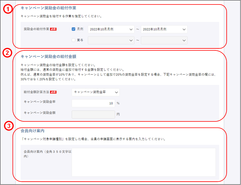Click the キャンペーン奨励金額 label
Image resolution: width=241 pixels, height=185 pixels.
tap(40, 113)
